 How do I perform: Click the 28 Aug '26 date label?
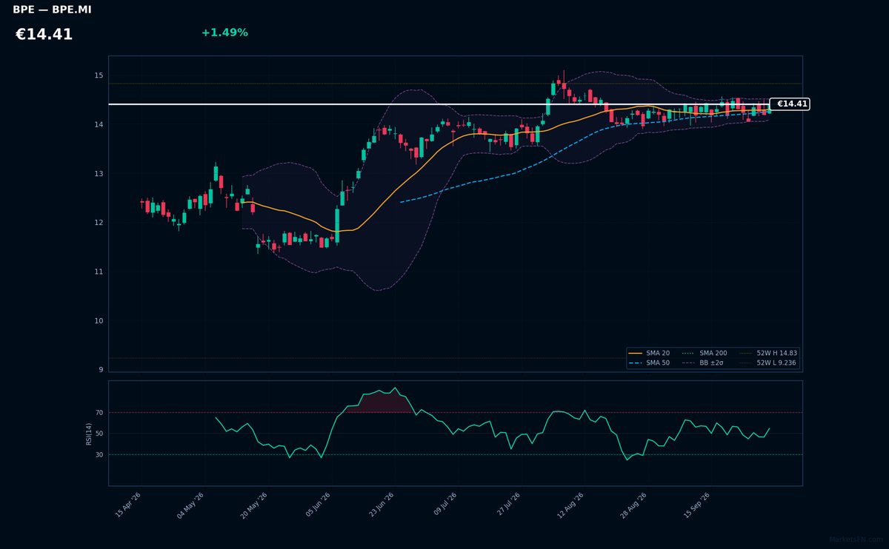coord(633,505)
